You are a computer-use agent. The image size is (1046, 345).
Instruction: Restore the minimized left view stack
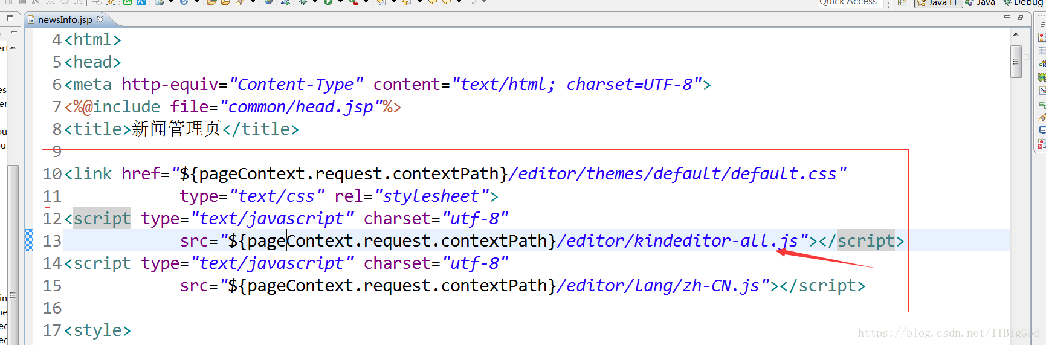click(10, 18)
